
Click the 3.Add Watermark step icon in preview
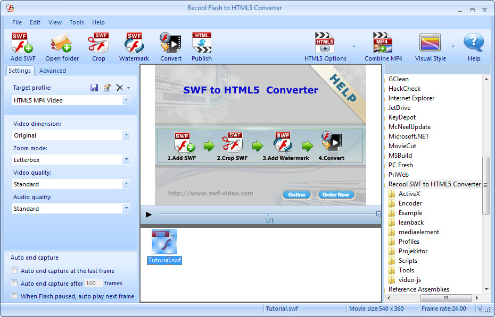pos(283,142)
